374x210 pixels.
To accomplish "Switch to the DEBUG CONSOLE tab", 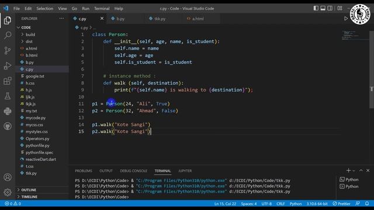I will tap(134, 171).
